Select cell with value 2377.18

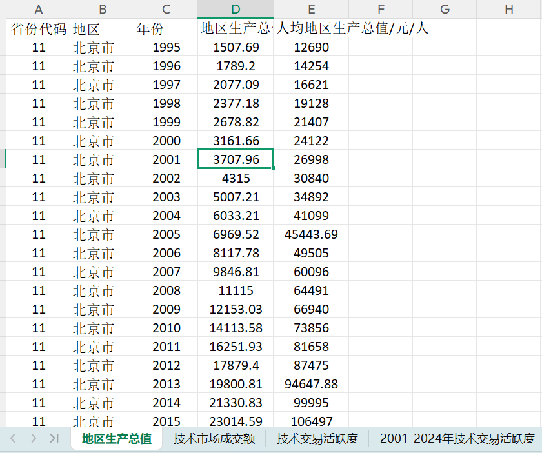tap(236, 103)
